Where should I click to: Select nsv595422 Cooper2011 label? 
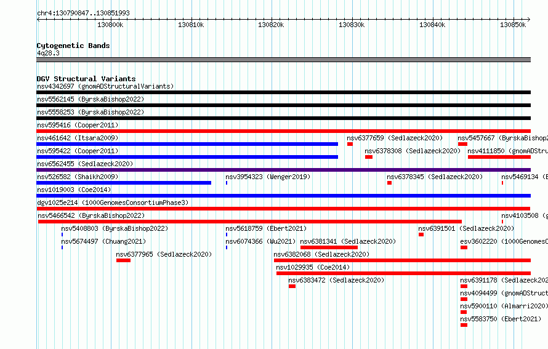pos(78,151)
